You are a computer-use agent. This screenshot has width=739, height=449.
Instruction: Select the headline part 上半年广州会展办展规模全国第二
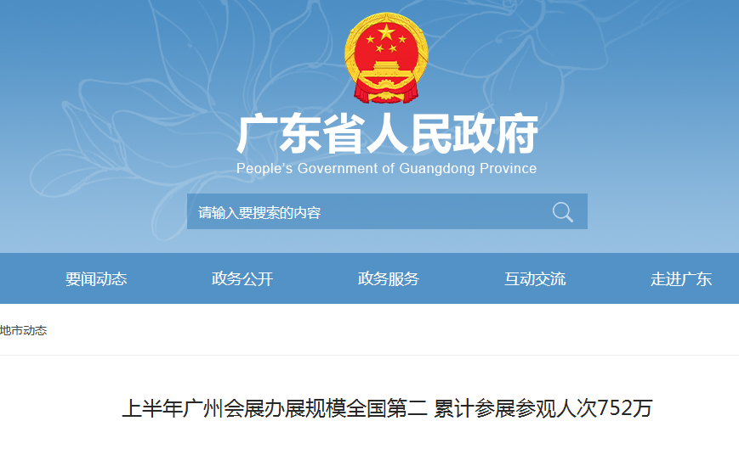(275, 408)
